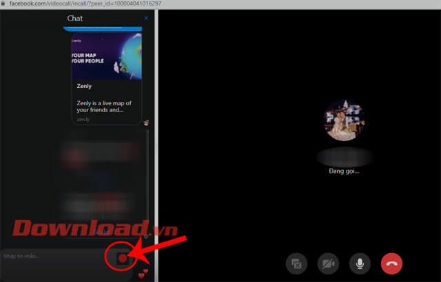End the call with red hang-up button
Screen dimensions: 441x282
pyautogui.click(x=391, y=263)
